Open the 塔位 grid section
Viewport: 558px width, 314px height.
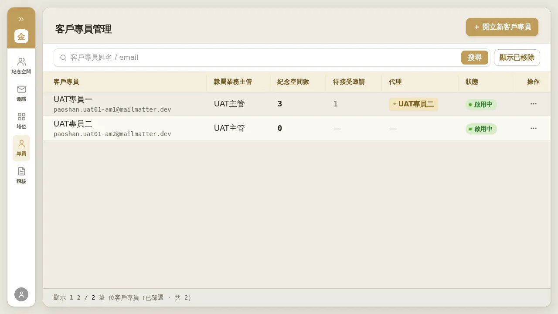pyautogui.click(x=21, y=121)
